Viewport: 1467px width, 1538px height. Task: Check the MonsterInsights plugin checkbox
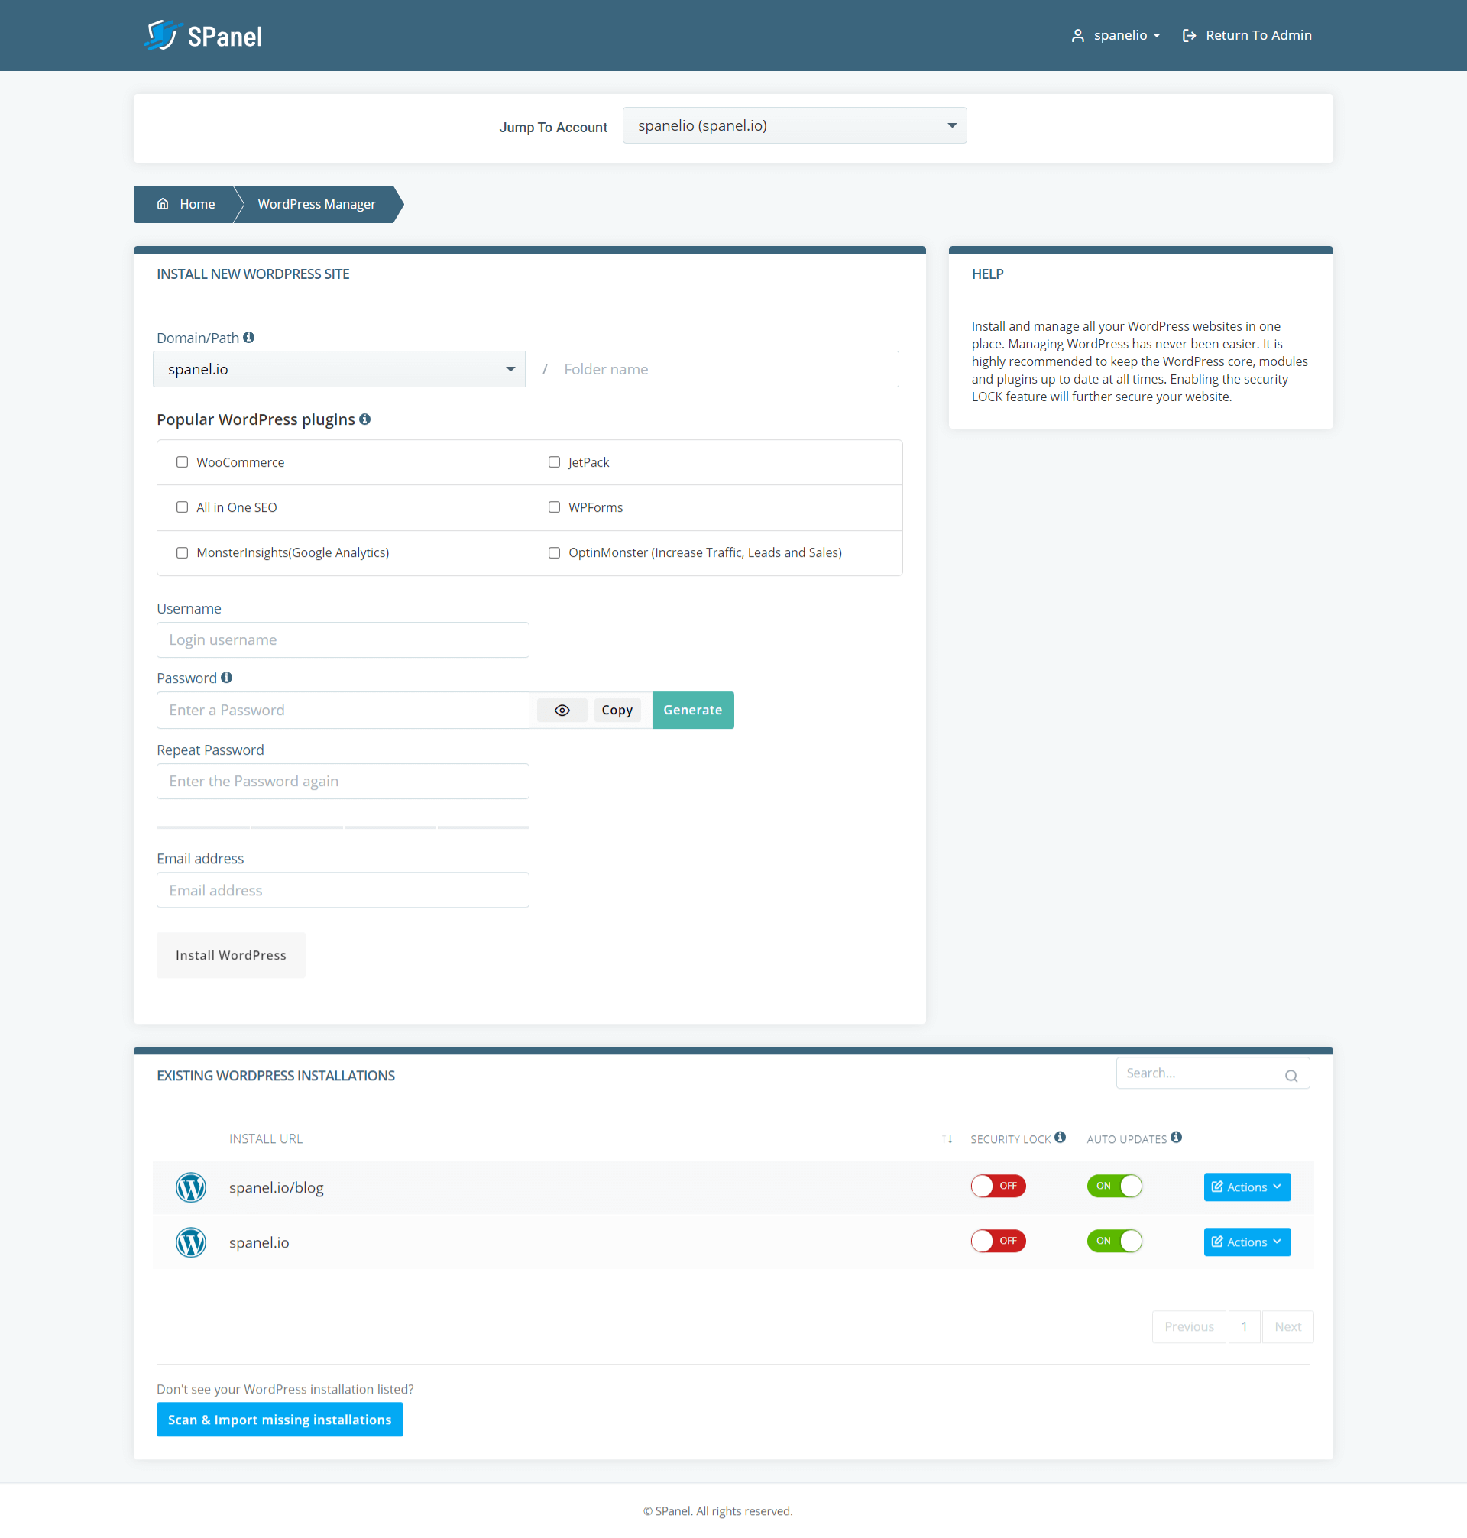click(182, 553)
